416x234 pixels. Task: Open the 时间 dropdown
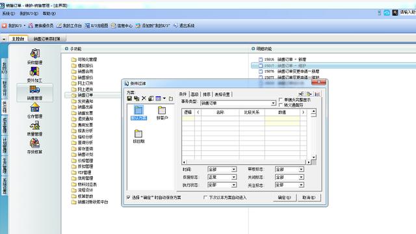coord(234,169)
